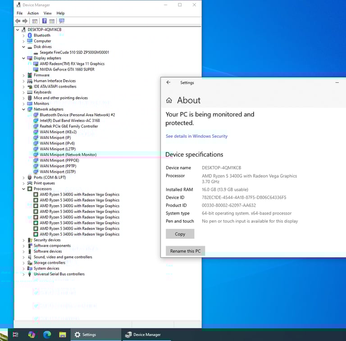This screenshot has width=346, height=341.
Task: Click the Mice and other pointing devices icon
Action: tap(30, 98)
